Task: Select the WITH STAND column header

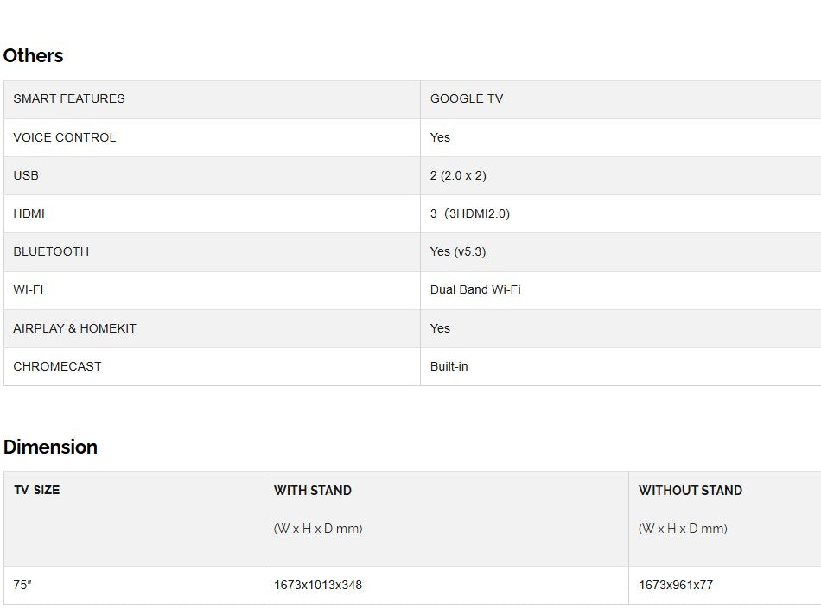Action: [x=313, y=491]
